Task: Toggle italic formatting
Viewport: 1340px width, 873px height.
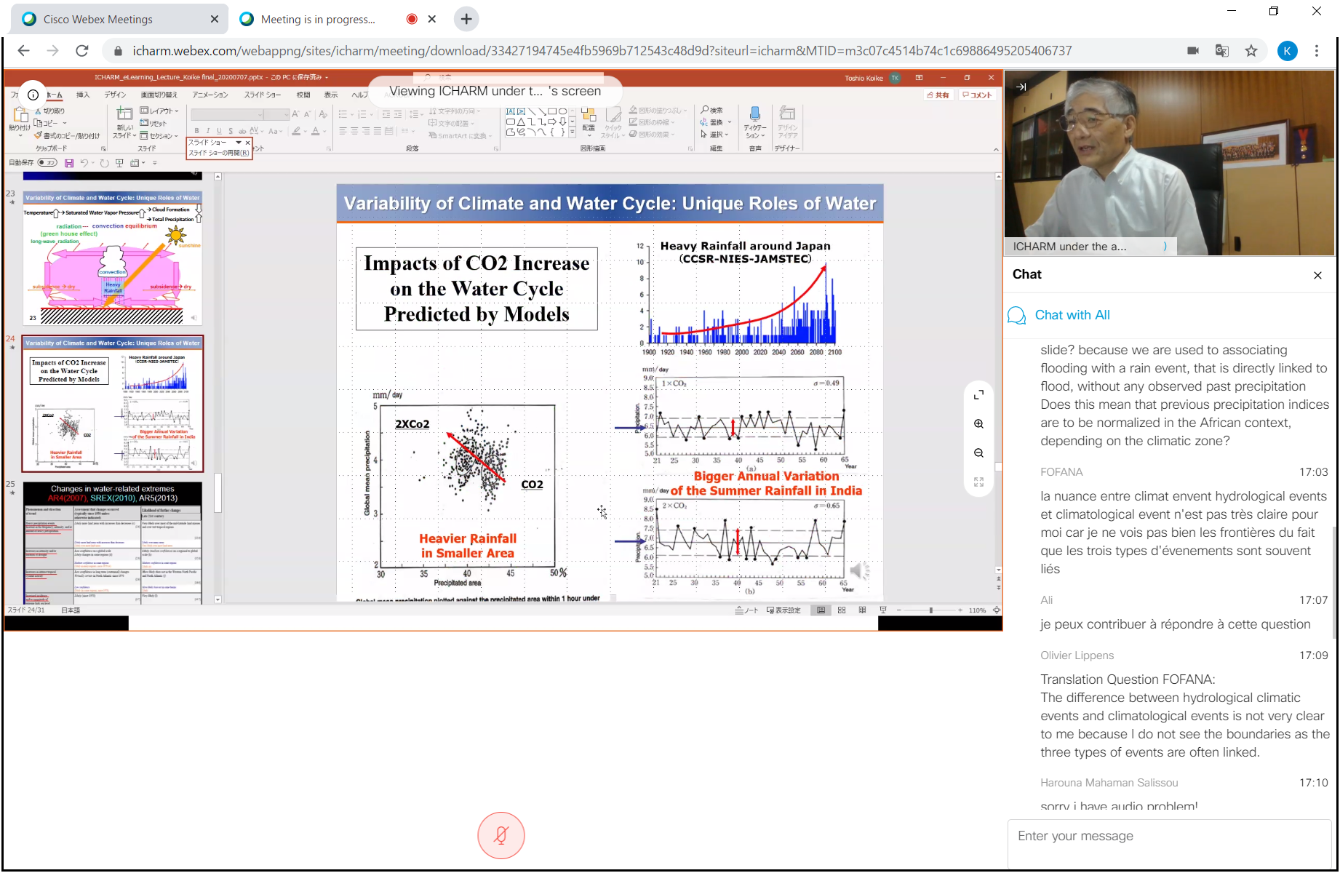Action: point(208,132)
